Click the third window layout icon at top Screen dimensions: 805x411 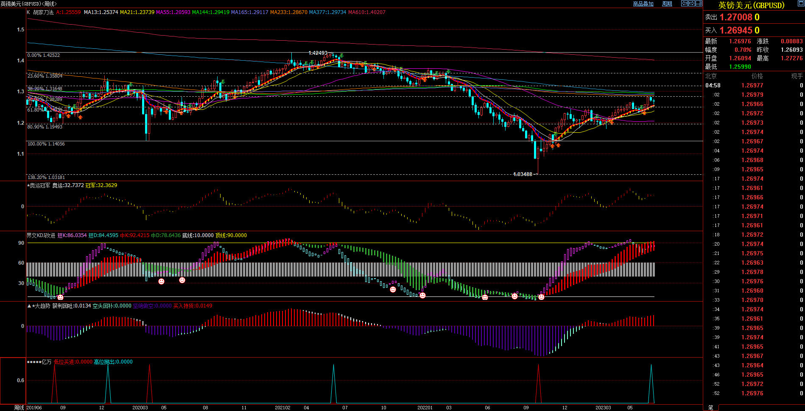click(x=699, y=3)
